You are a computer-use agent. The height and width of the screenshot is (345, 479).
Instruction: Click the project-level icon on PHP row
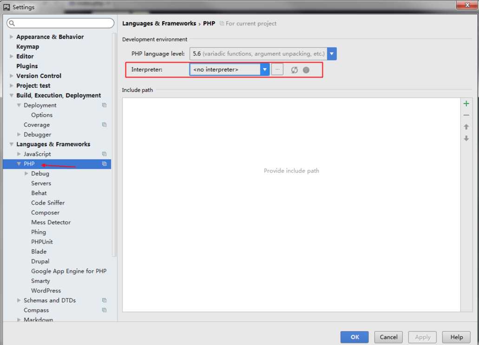pyautogui.click(x=104, y=164)
